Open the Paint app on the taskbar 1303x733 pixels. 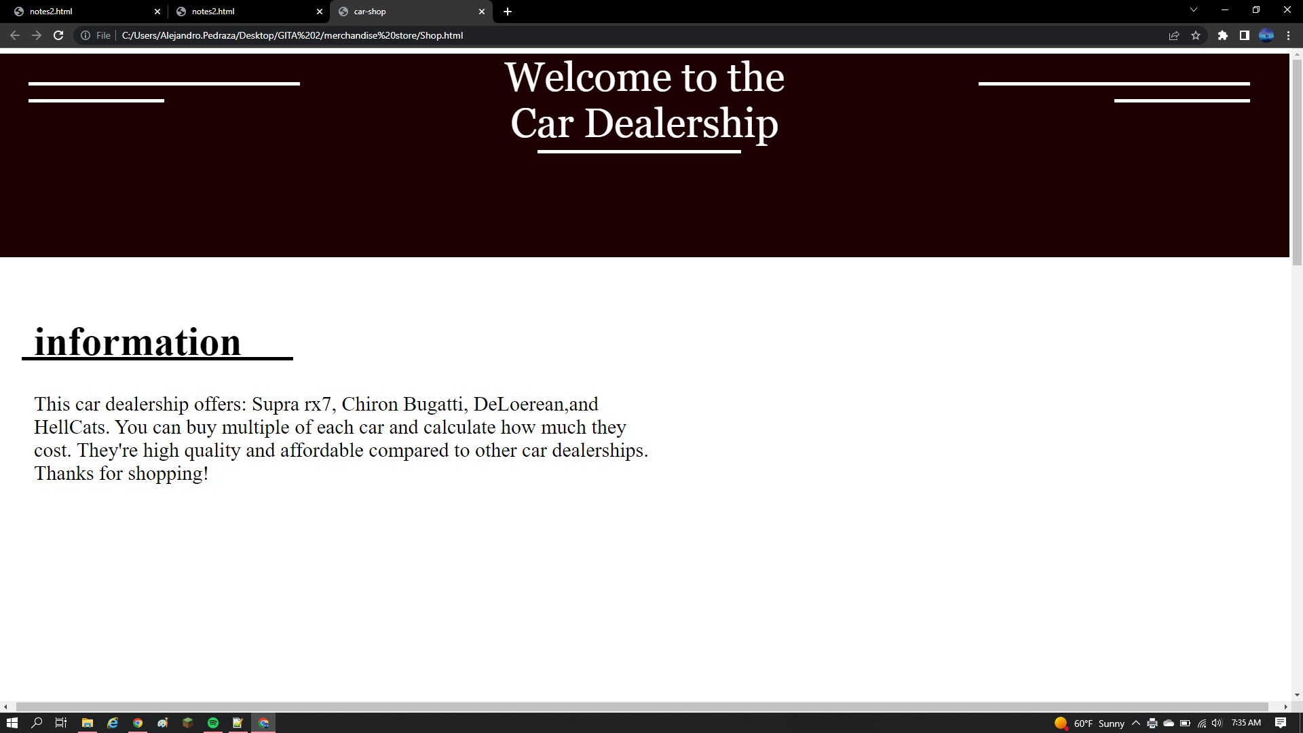[x=163, y=723]
